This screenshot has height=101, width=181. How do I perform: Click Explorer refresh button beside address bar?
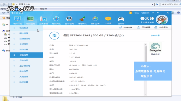(157, 4)
